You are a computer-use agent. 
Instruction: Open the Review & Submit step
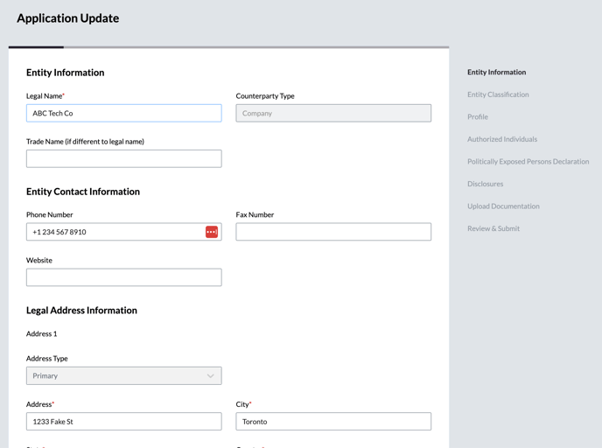(493, 228)
